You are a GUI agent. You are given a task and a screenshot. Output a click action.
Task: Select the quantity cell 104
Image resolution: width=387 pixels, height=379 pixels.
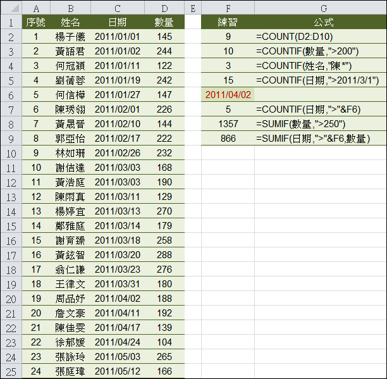(164, 342)
